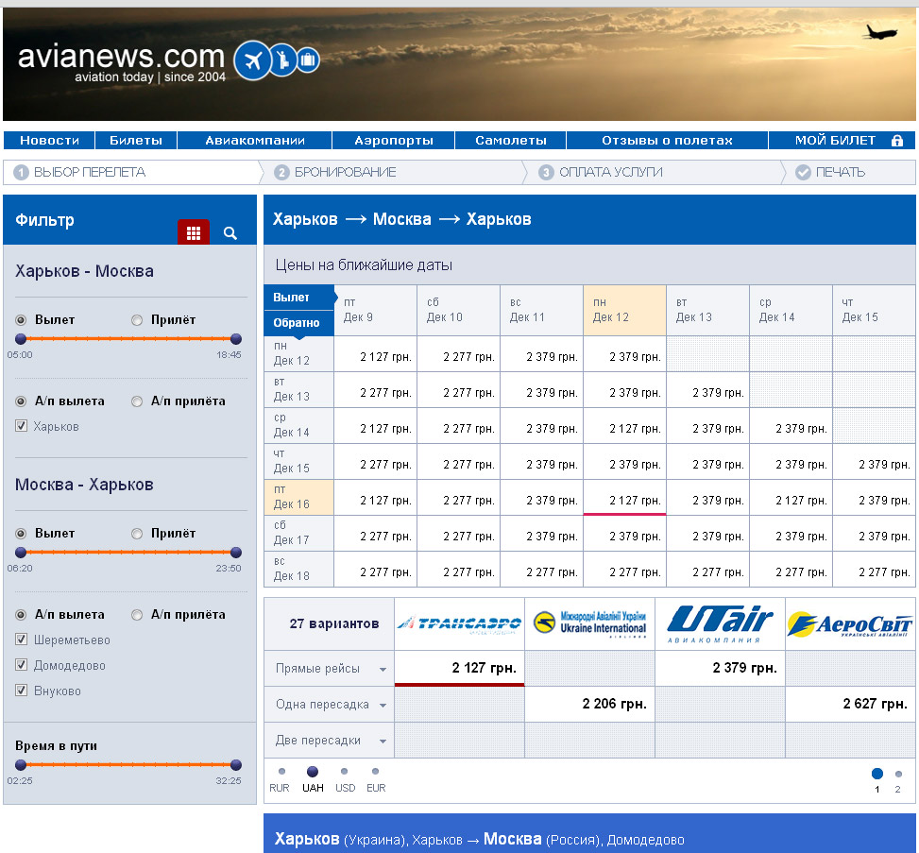Screen dimensions: 919x853
Task: Open the Отзывы о полетах menu item
Action: click(x=667, y=141)
